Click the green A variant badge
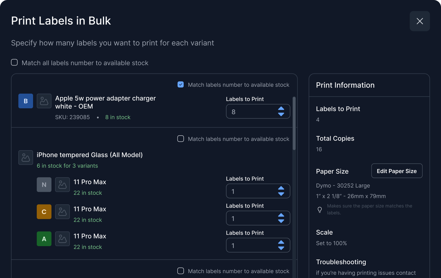Screen dimensions: 441x278 coord(44,239)
